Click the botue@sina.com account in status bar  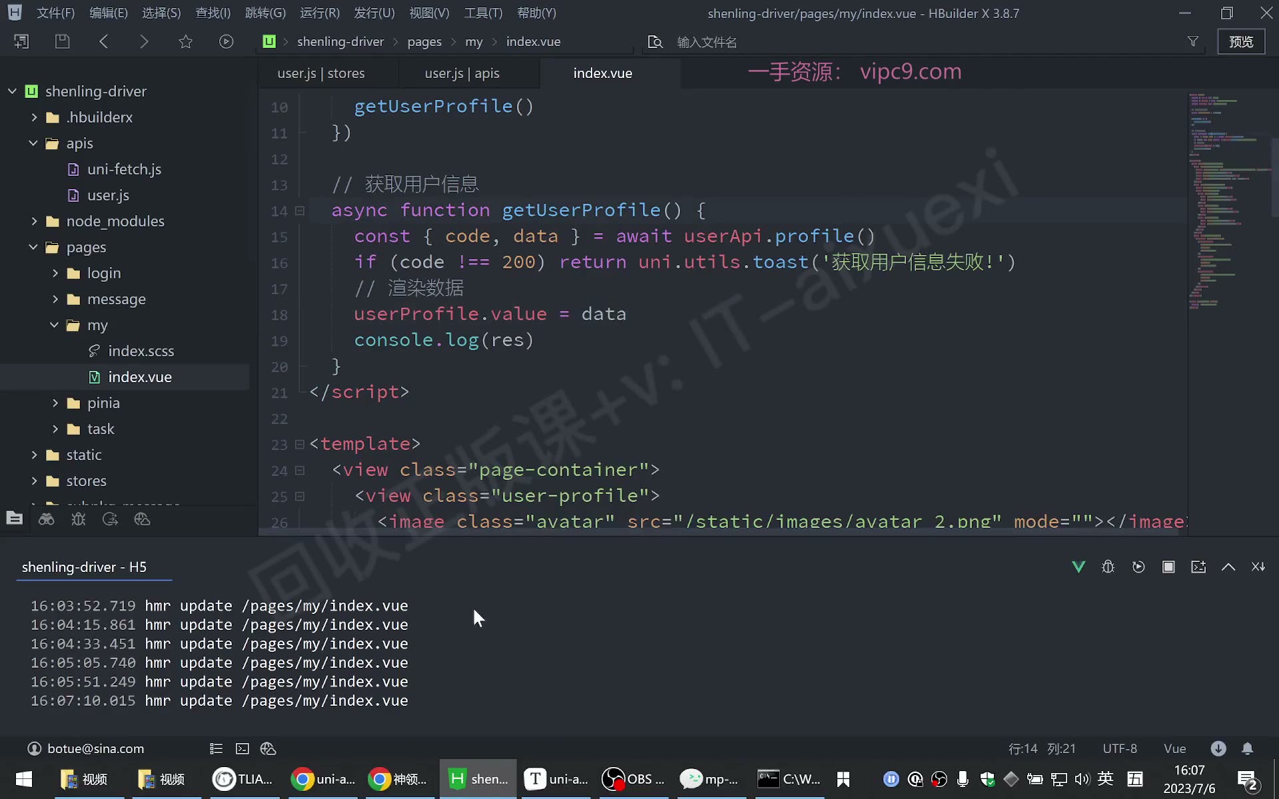(86, 748)
